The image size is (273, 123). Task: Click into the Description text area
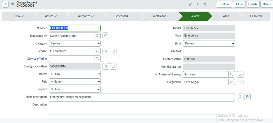(142, 108)
